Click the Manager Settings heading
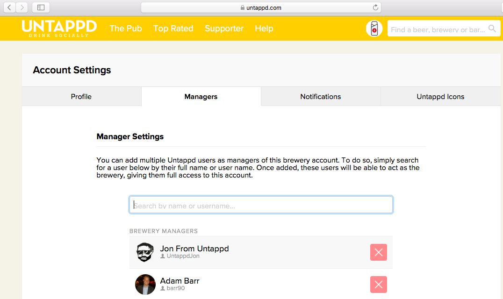This screenshot has height=299, width=503. (130, 136)
